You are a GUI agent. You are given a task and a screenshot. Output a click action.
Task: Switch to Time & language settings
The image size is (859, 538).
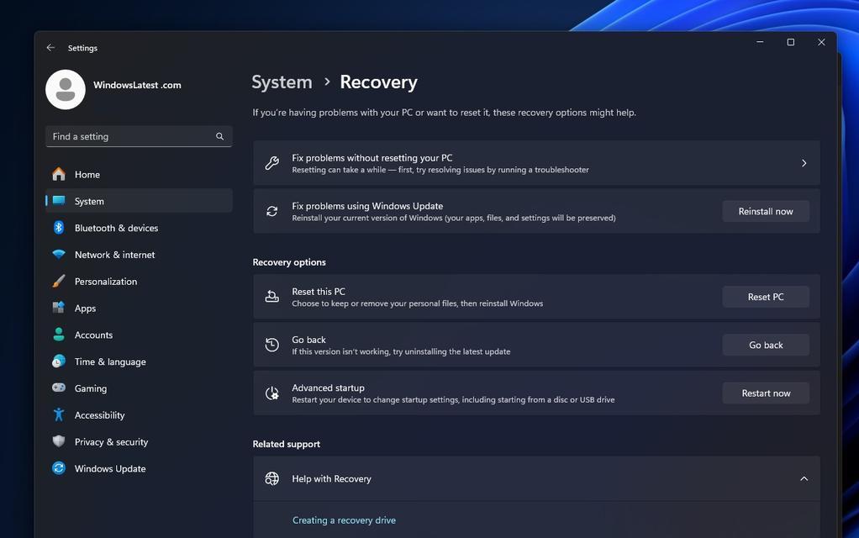[x=140, y=361]
